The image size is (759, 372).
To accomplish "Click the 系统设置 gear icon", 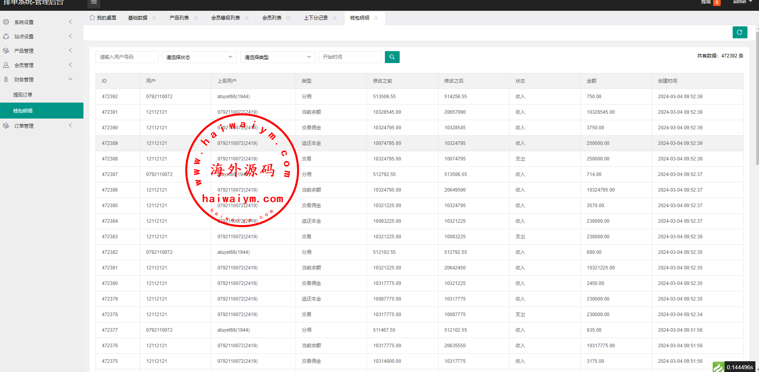I will point(6,22).
